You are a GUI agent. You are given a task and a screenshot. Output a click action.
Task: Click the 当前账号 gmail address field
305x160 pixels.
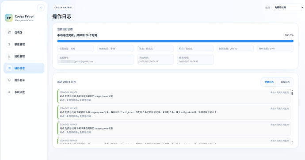click(96, 59)
